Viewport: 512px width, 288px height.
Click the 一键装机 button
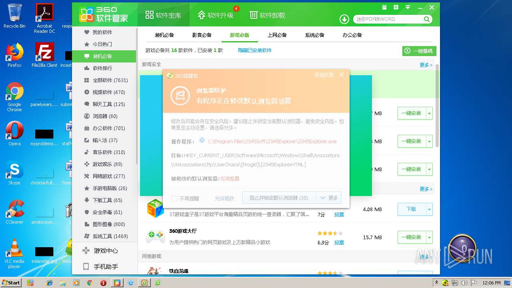[x=419, y=51]
